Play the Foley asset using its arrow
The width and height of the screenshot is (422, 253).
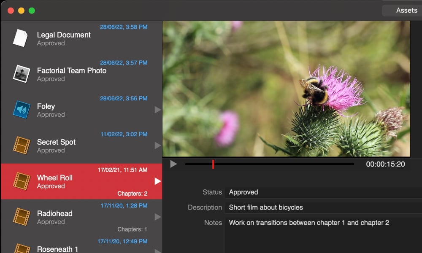pyautogui.click(x=158, y=110)
